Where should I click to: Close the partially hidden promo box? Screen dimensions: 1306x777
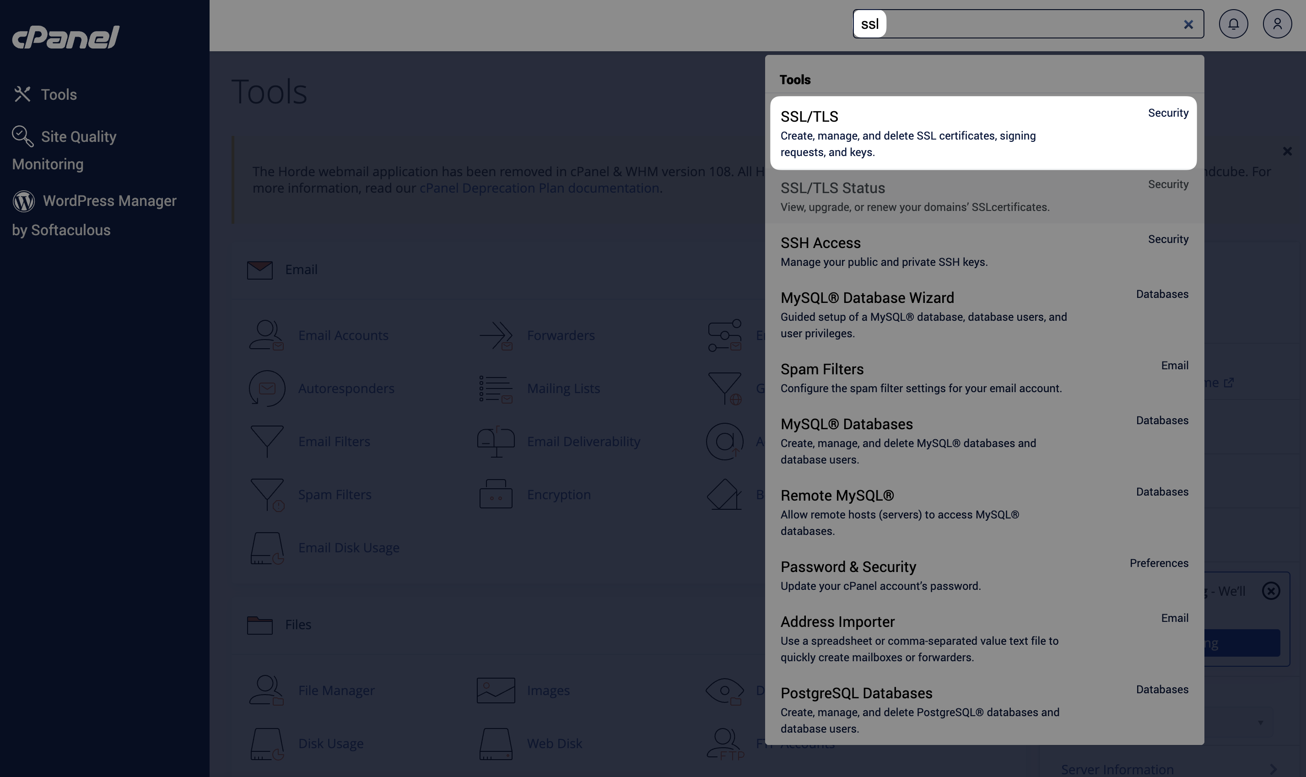coord(1271,591)
